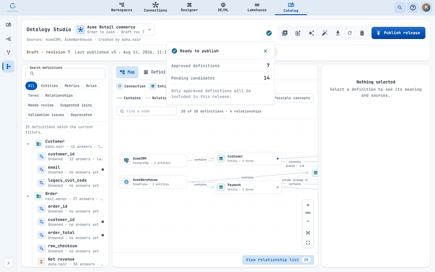435x272 pixels.
Task: Click View relationship list button
Action: pos(278,260)
